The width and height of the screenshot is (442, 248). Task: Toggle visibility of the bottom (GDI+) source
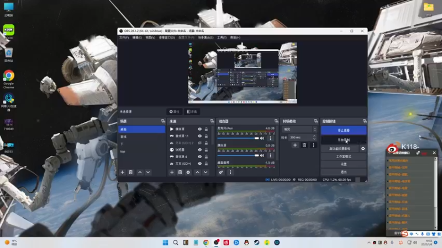199,163
